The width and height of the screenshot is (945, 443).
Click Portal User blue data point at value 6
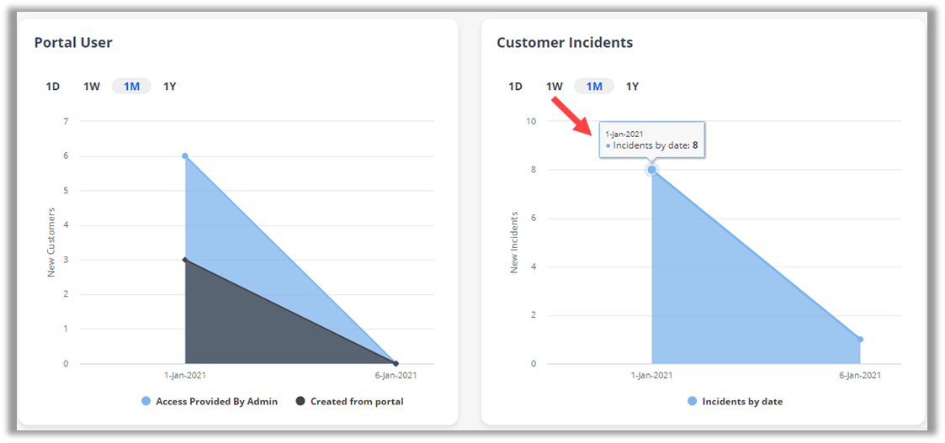tap(185, 156)
